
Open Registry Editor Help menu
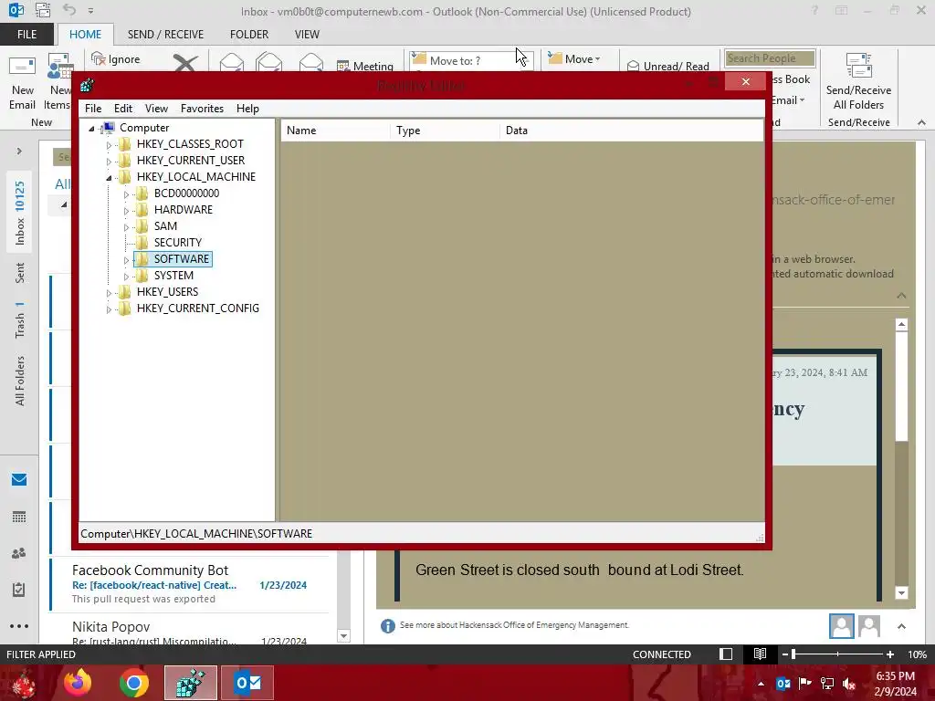click(x=247, y=109)
